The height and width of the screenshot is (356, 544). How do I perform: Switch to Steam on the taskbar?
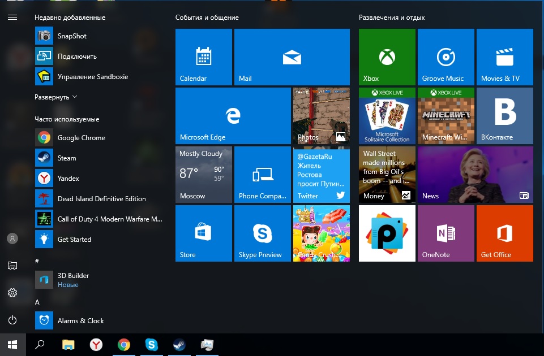(x=179, y=345)
